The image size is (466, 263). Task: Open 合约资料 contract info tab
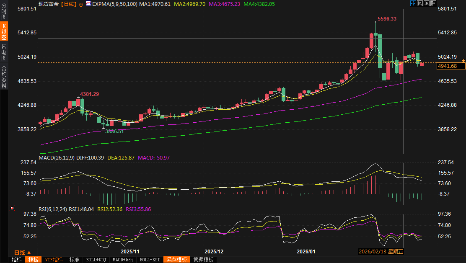coord(4,77)
